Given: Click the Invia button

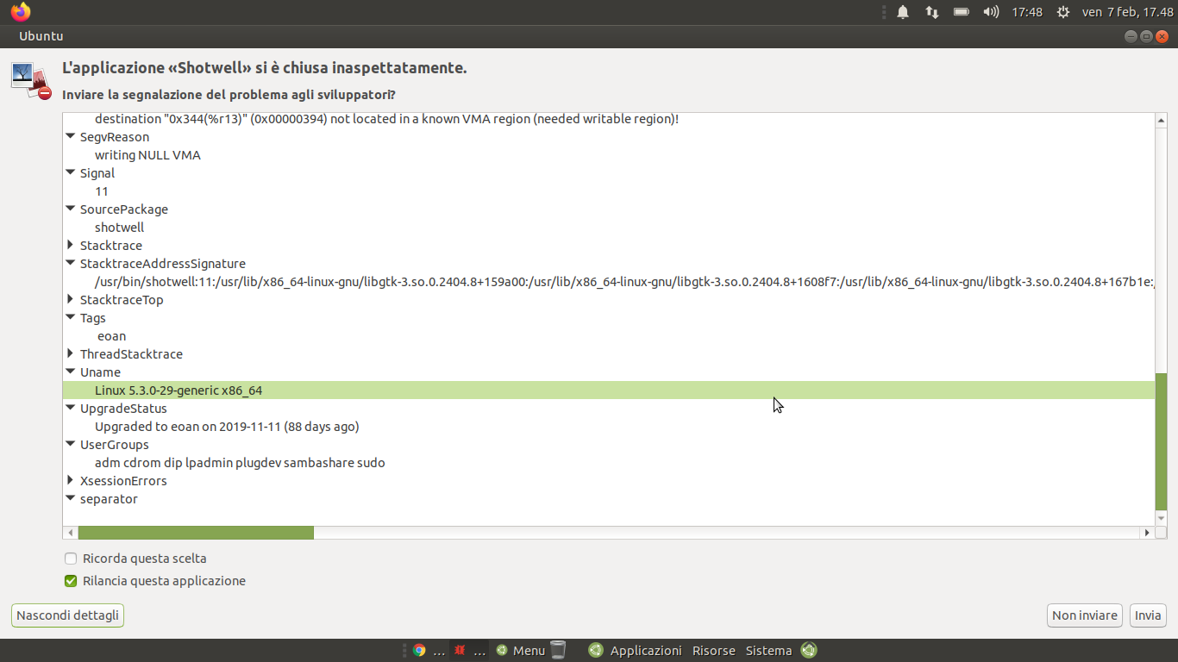Looking at the screenshot, I should 1148,615.
